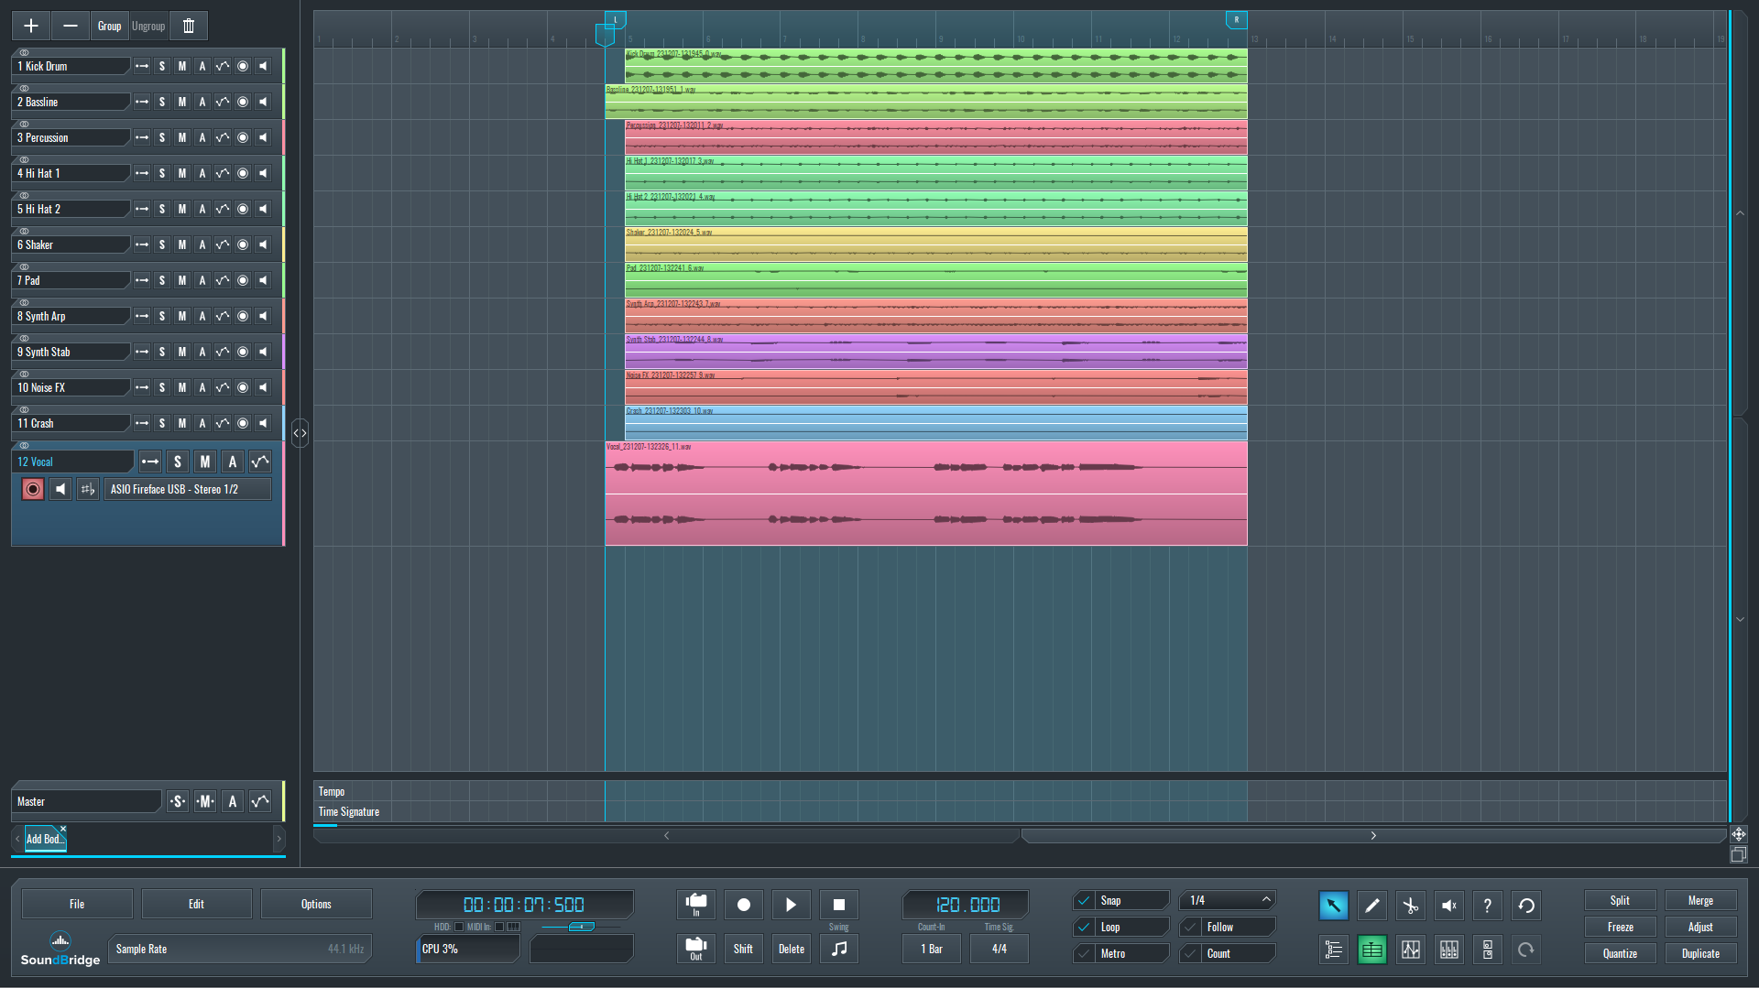
Task: Open the rack devices view icon
Action: (x=1487, y=950)
